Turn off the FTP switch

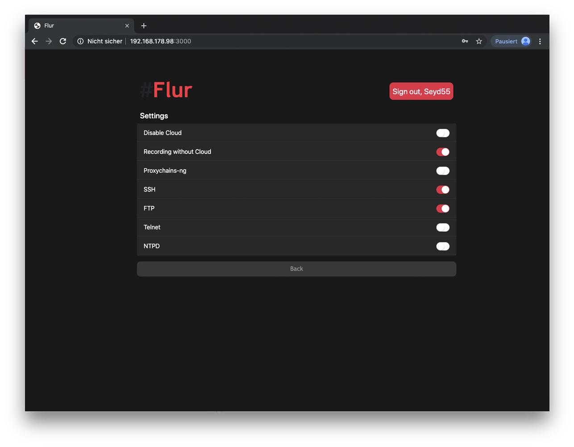[442, 209]
